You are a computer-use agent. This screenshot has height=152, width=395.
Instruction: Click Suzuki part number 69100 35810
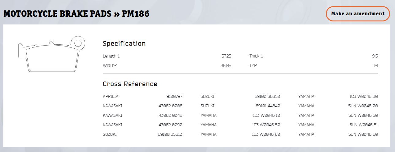click(x=170, y=134)
